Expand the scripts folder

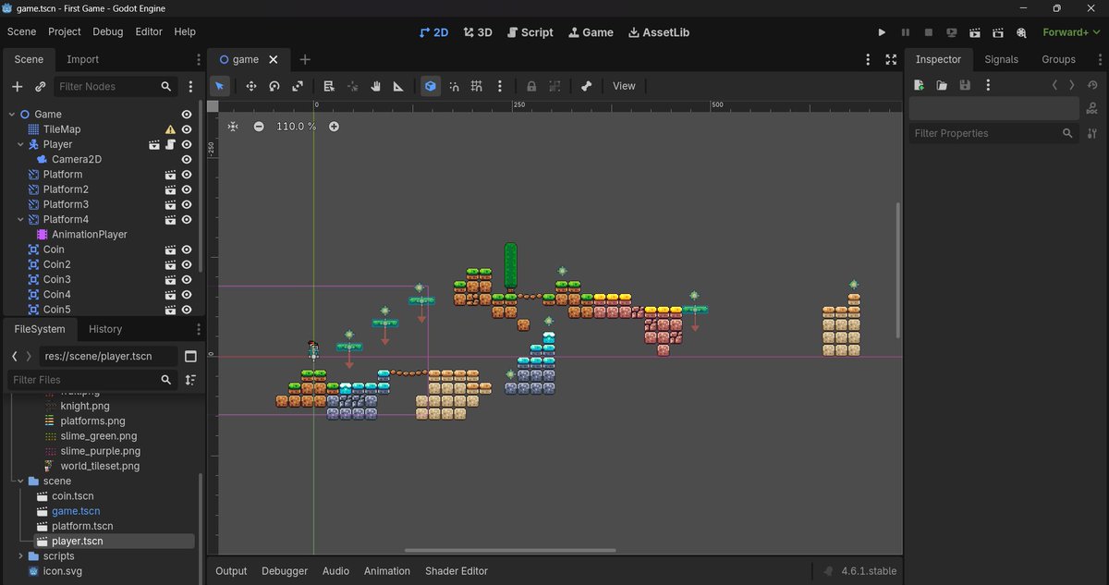[20, 556]
